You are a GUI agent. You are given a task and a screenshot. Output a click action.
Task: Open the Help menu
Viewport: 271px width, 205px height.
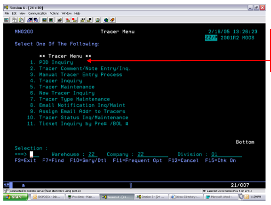point(77,13)
